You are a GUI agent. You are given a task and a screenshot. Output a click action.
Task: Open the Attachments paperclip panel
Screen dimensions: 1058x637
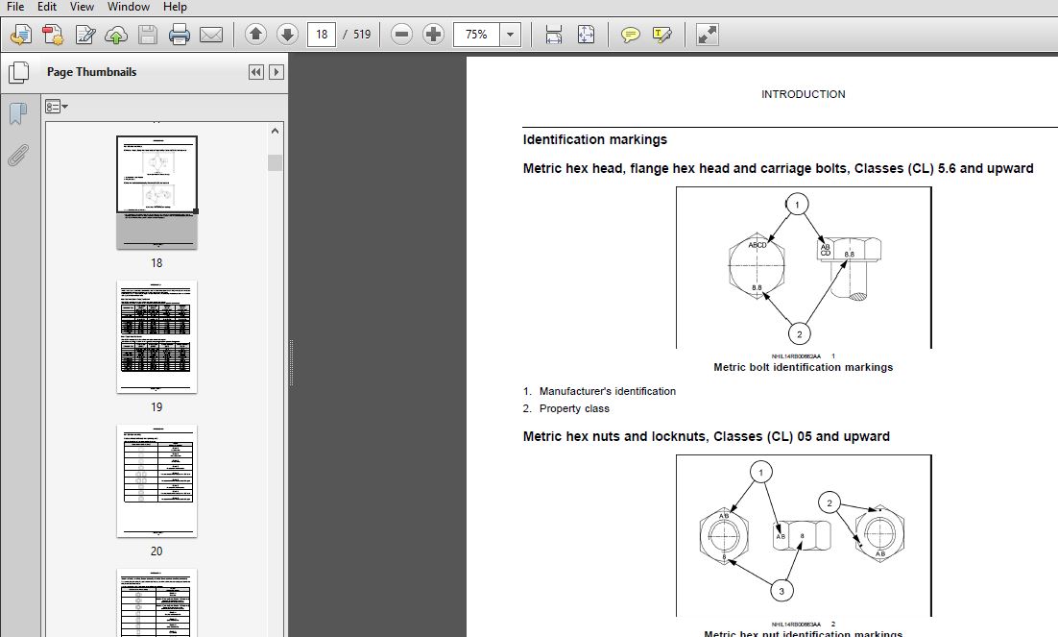18,155
